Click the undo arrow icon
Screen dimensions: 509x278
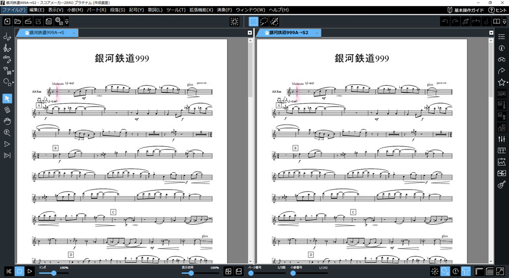pos(445,21)
